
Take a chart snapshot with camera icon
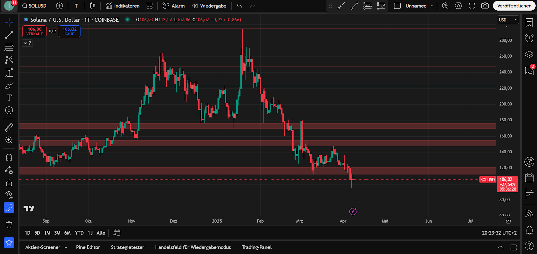[x=485, y=6]
